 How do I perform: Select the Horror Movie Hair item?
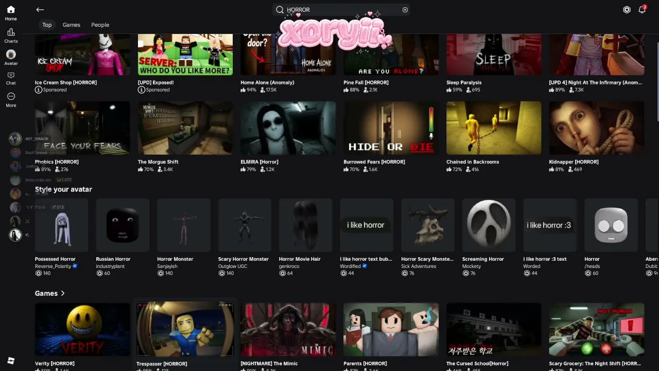point(306,225)
